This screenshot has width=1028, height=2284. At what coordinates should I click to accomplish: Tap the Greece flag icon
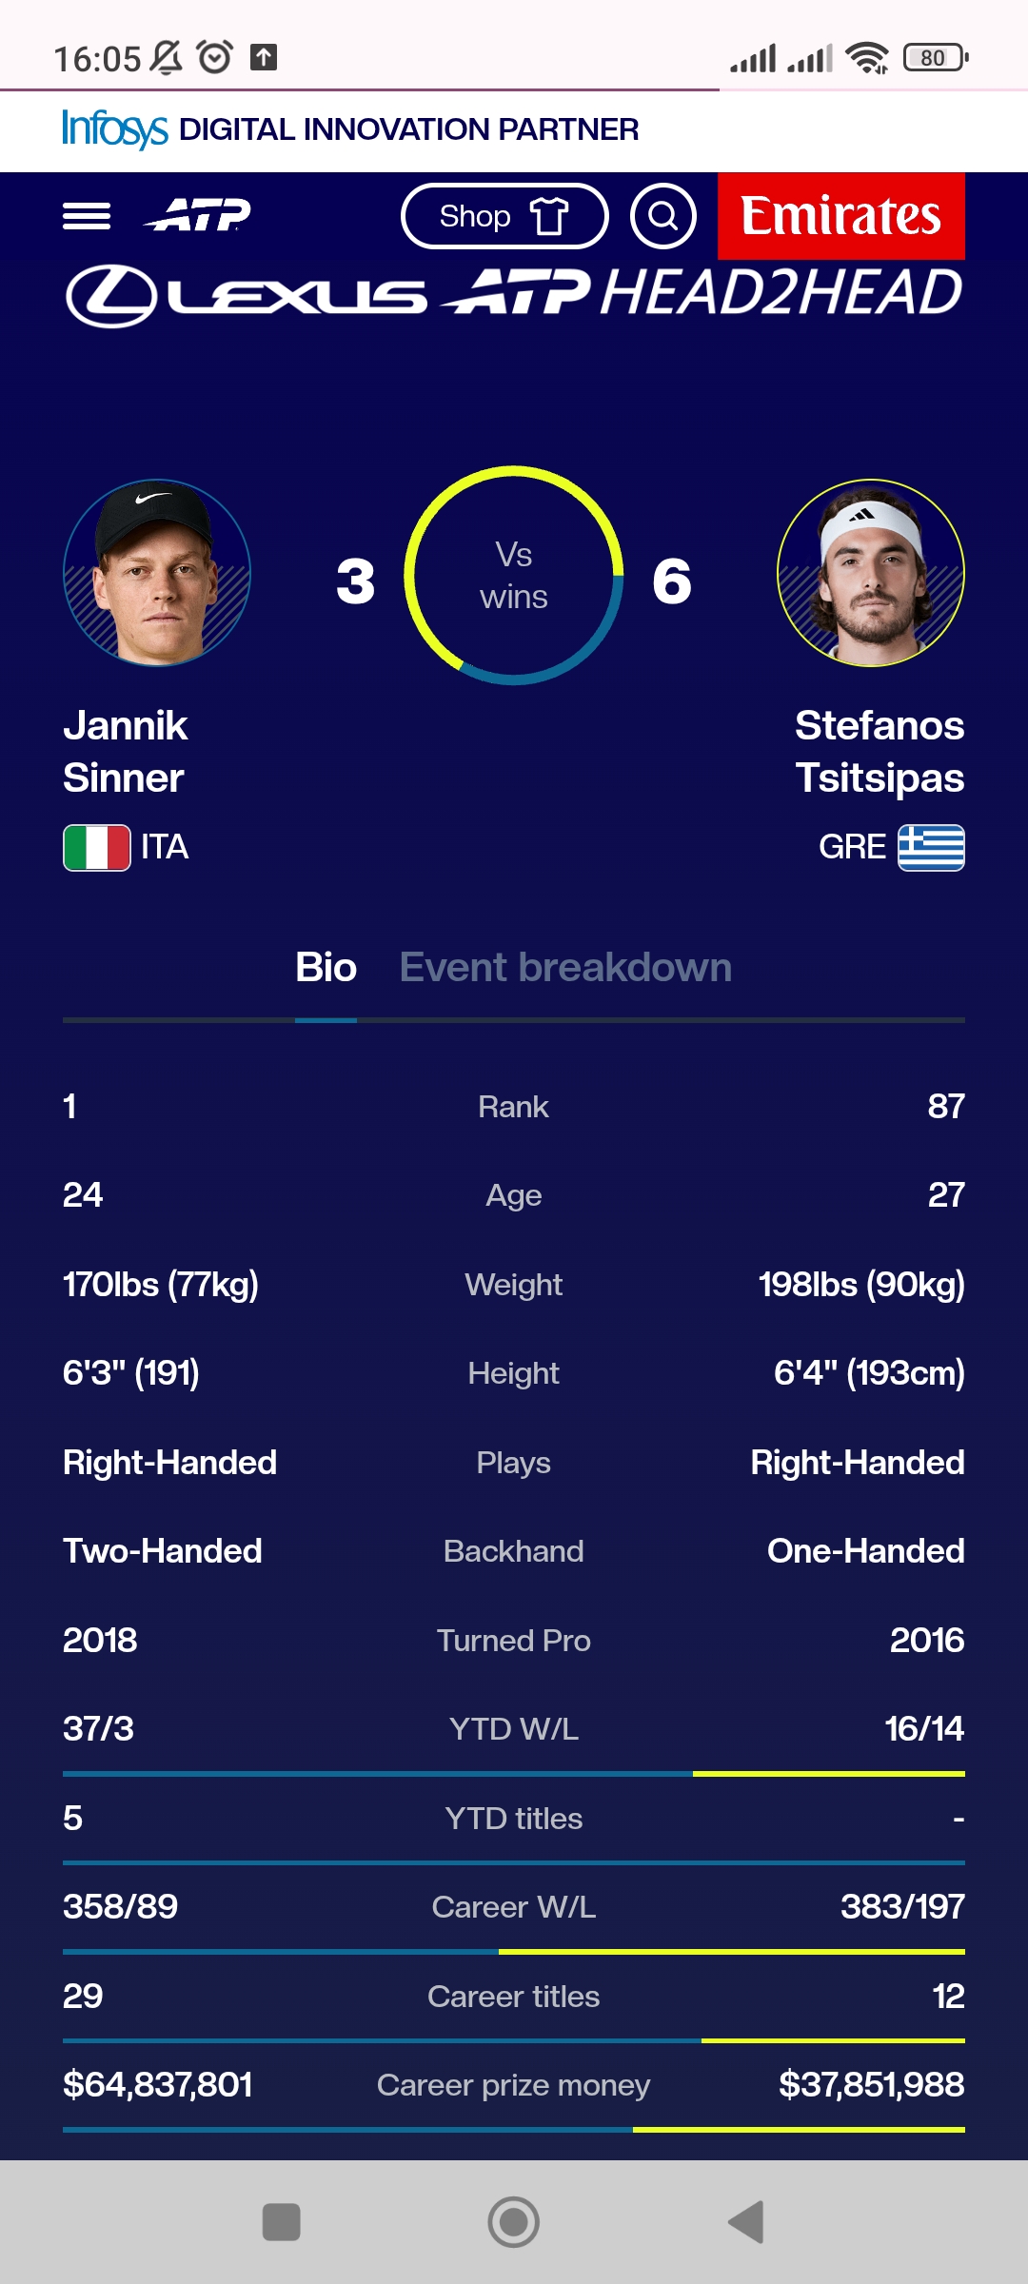click(931, 847)
